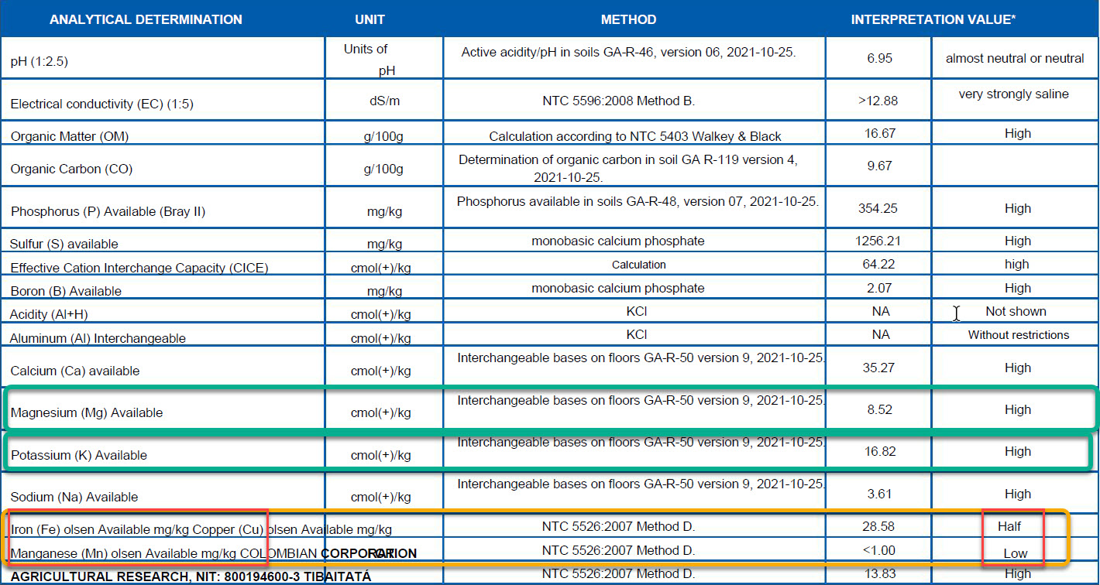This screenshot has height=585, width=1100.
Task: Click the ANALYTICAL DETERMINATION column header
Action: (x=146, y=19)
